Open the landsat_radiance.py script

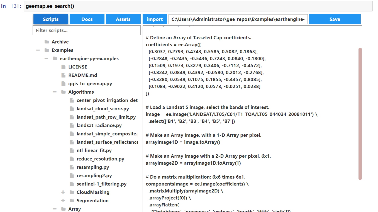coord(99,125)
